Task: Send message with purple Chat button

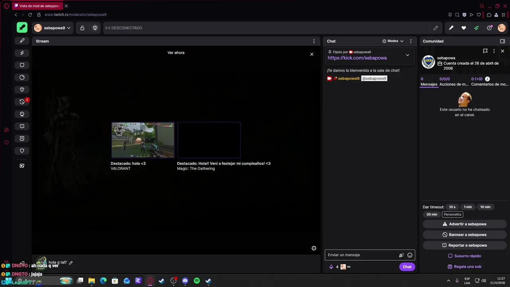Action: tap(407, 267)
